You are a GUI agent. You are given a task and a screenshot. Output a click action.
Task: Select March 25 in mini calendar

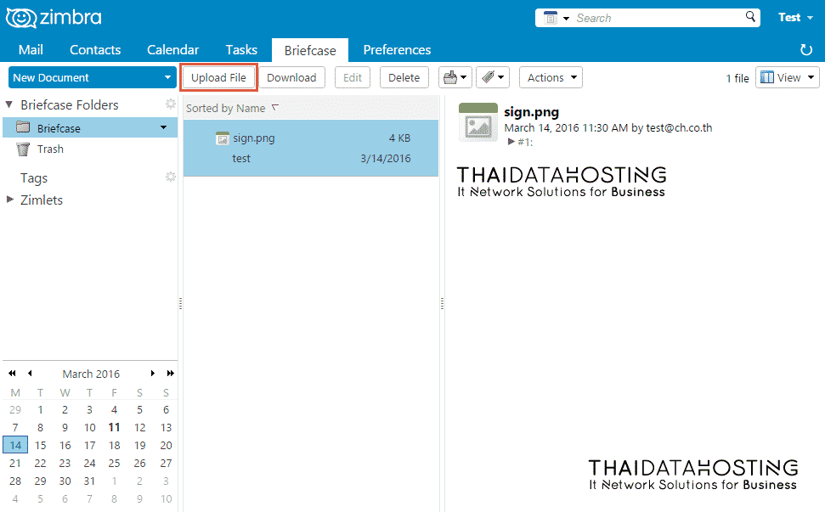coord(114,463)
